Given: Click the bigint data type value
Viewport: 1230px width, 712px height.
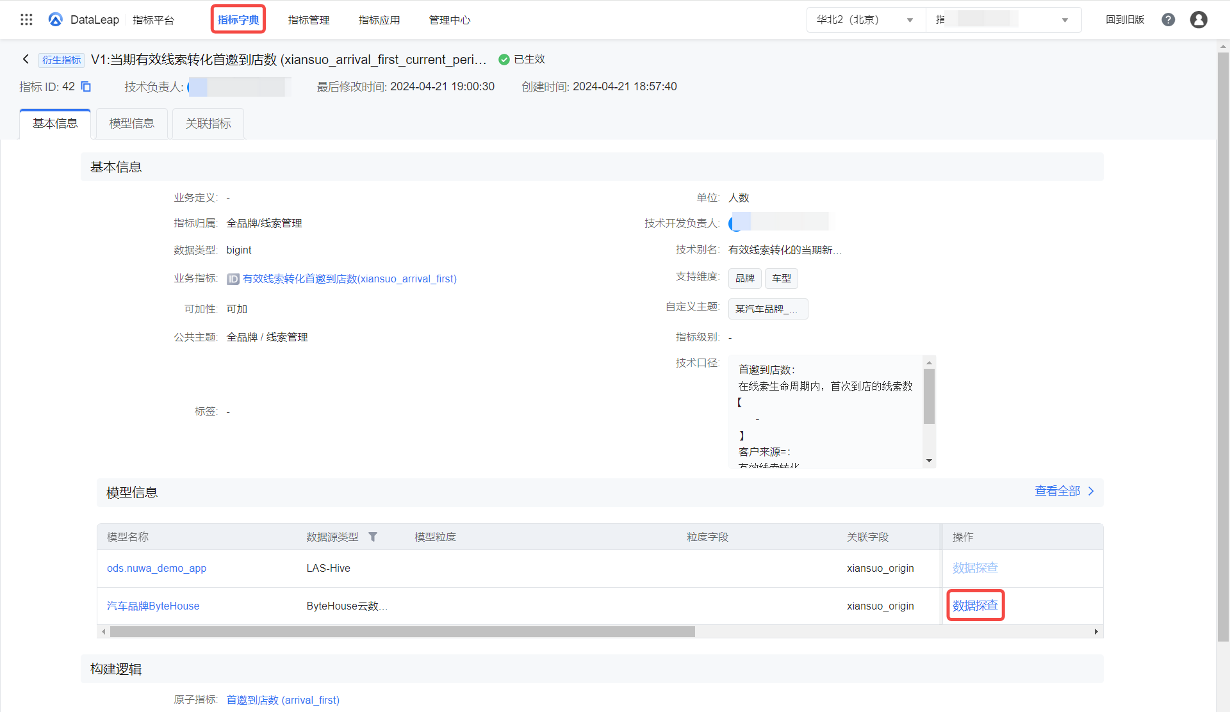Looking at the screenshot, I should (x=239, y=250).
